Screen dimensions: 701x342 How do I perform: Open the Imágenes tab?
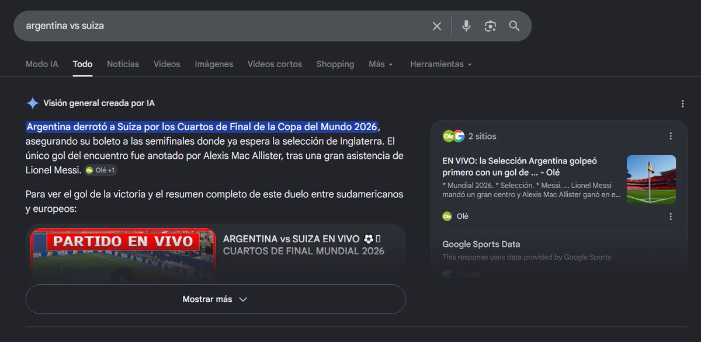pos(214,64)
